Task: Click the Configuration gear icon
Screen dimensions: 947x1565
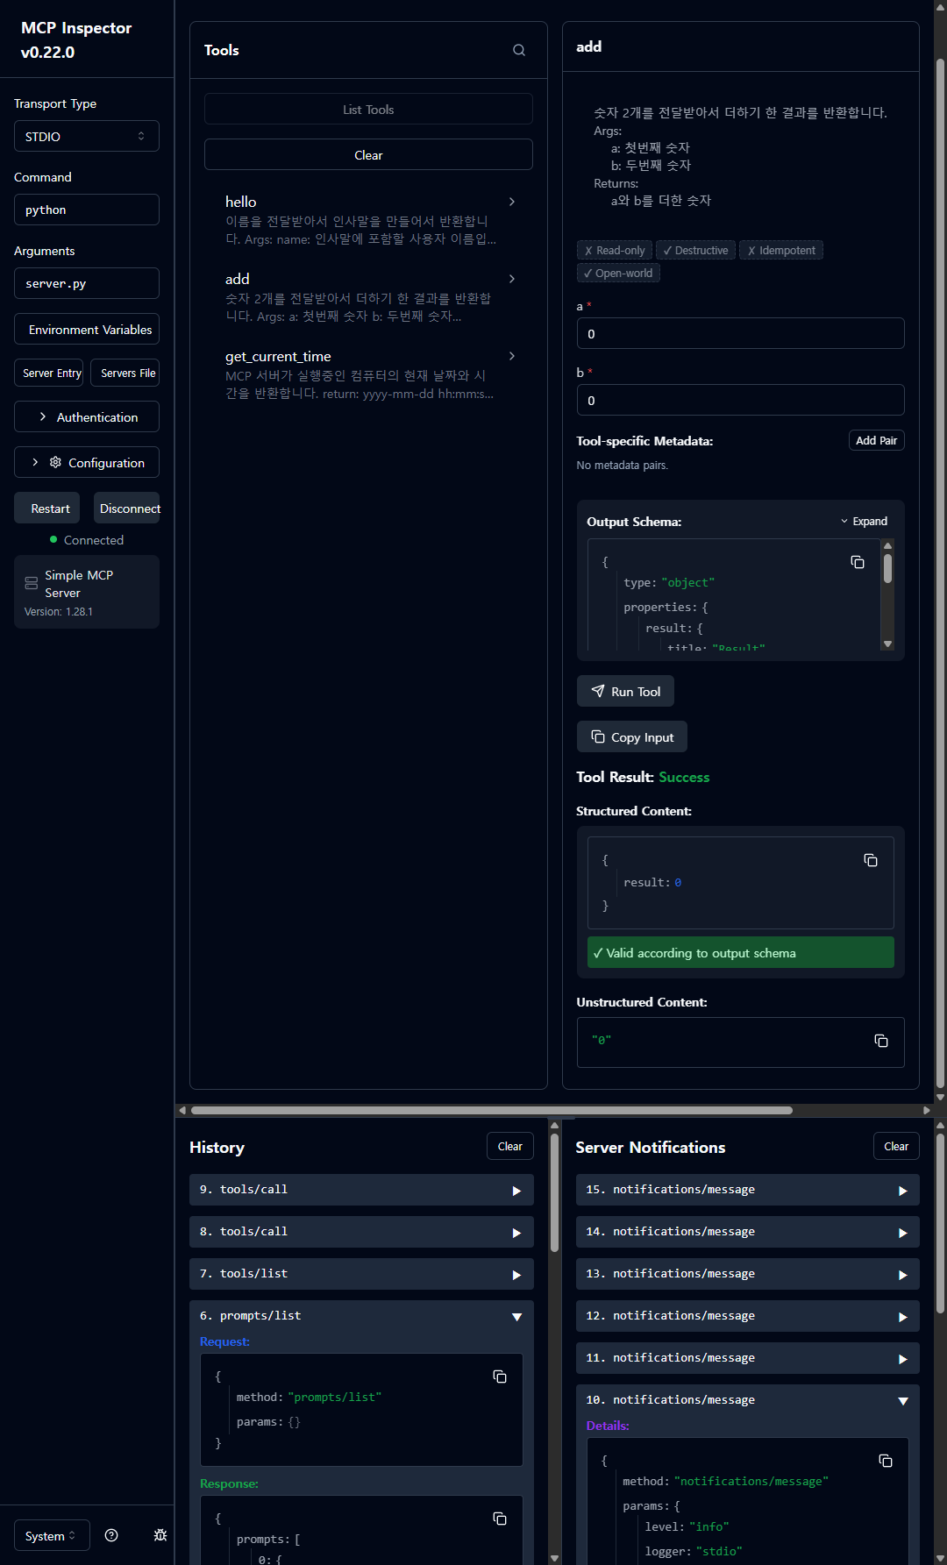Action: 55,462
